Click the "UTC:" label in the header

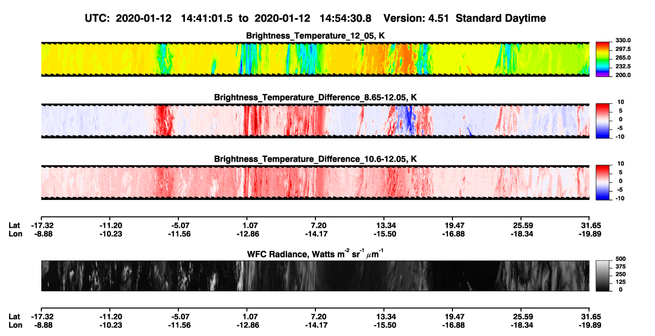(97, 19)
